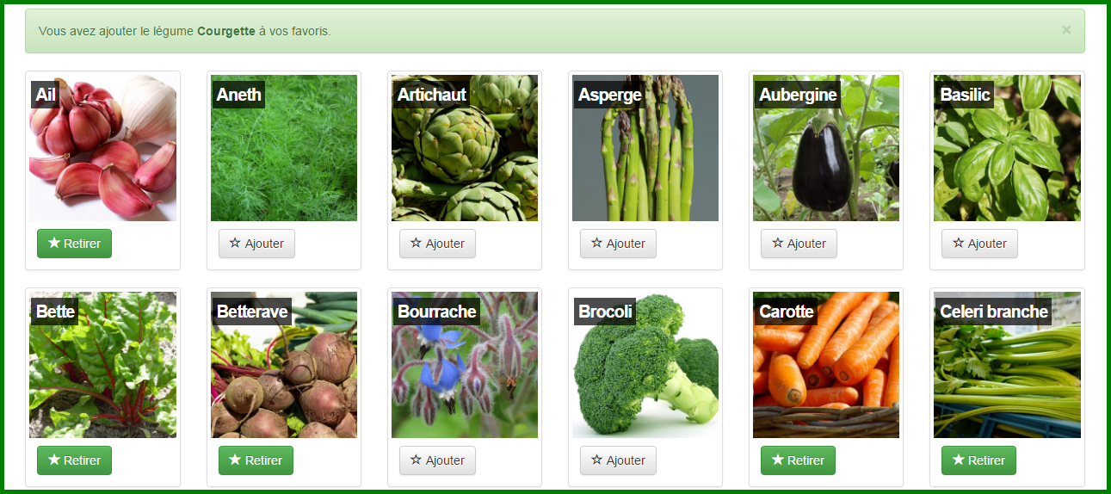The image size is (1111, 494).
Task: Select the Aneth dill thumbnail
Action: click(284, 148)
